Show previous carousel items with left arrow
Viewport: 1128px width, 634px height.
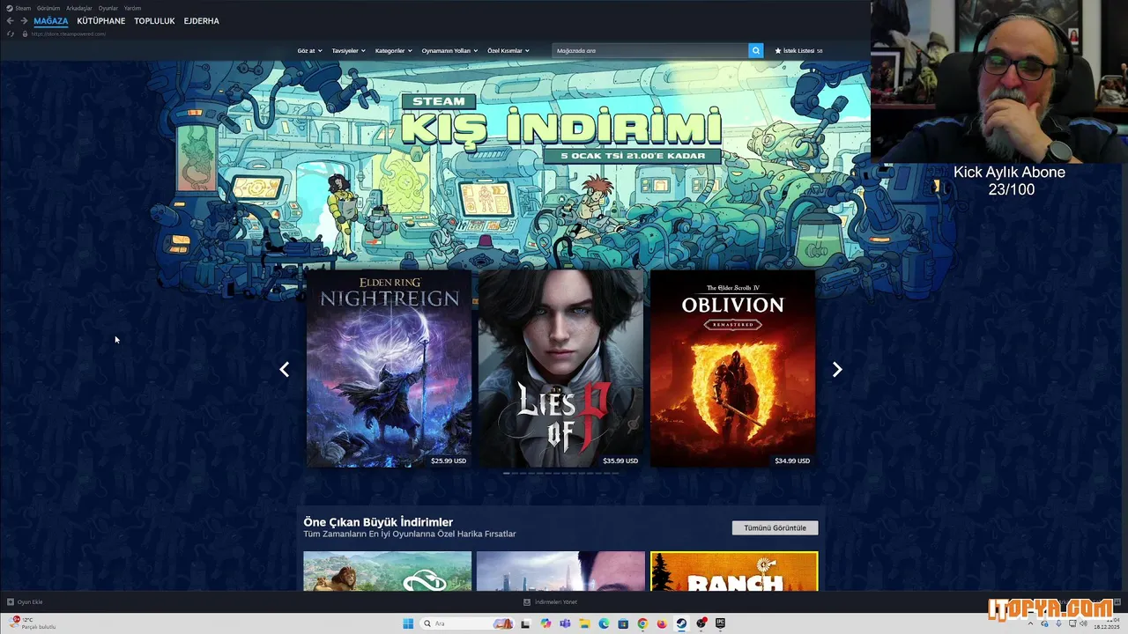pyautogui.click(x=284, y=370)
